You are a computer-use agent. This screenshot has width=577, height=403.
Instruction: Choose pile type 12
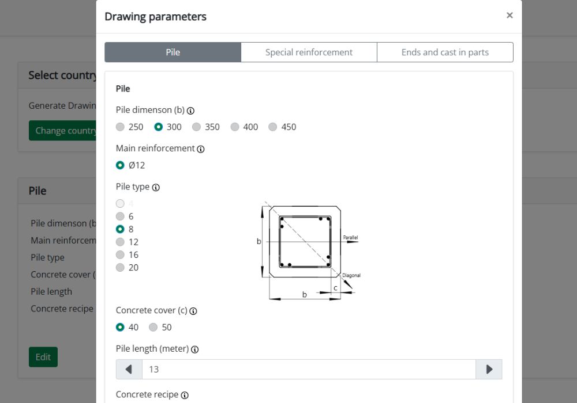pyautogui.click(x=127, y=242)
